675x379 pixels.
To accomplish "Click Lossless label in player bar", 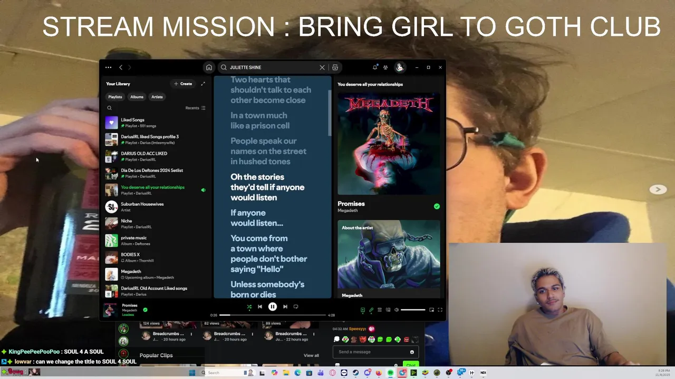I will coord(128,315).
